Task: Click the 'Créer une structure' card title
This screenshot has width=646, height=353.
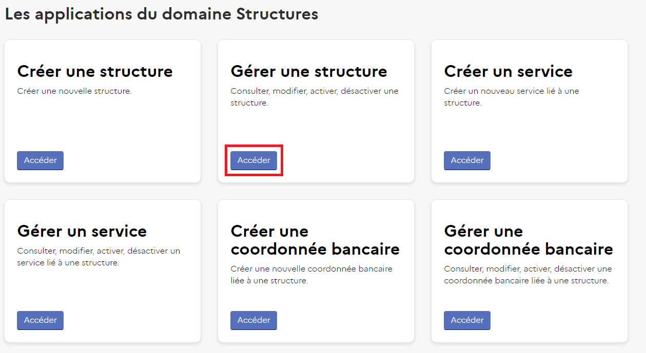Action: [x=95, y=71]
